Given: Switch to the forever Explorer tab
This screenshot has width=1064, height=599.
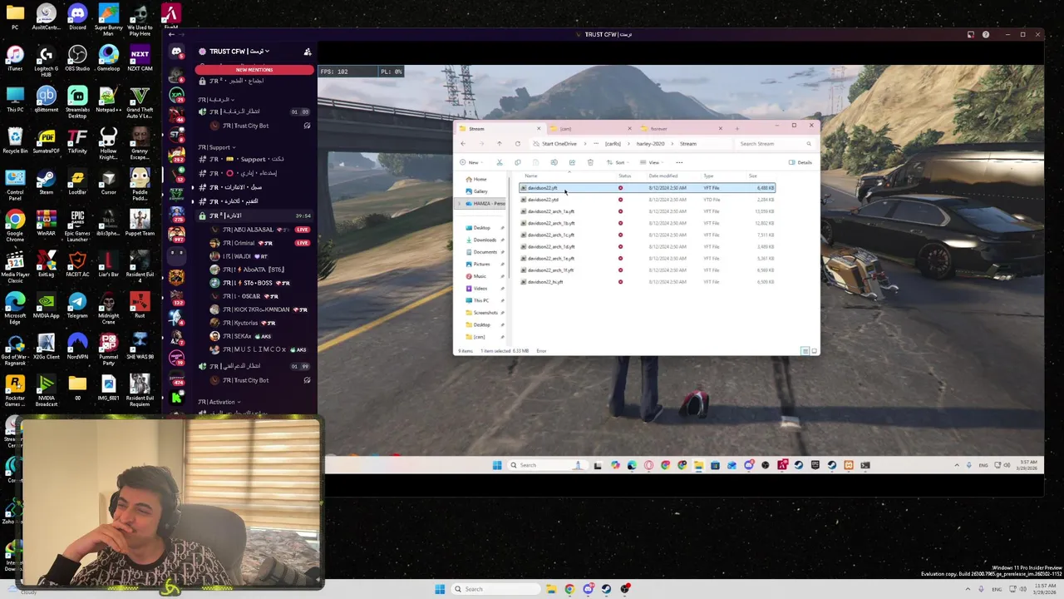Looking at the screenshot, I should (682, 128).
